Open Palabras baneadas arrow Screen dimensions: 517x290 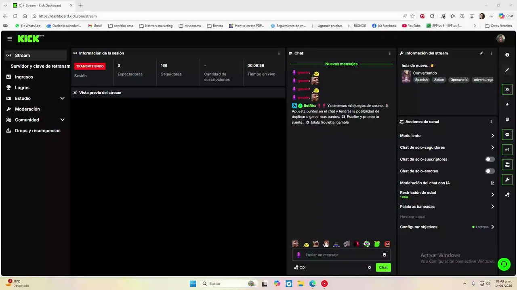click(492, 207)
